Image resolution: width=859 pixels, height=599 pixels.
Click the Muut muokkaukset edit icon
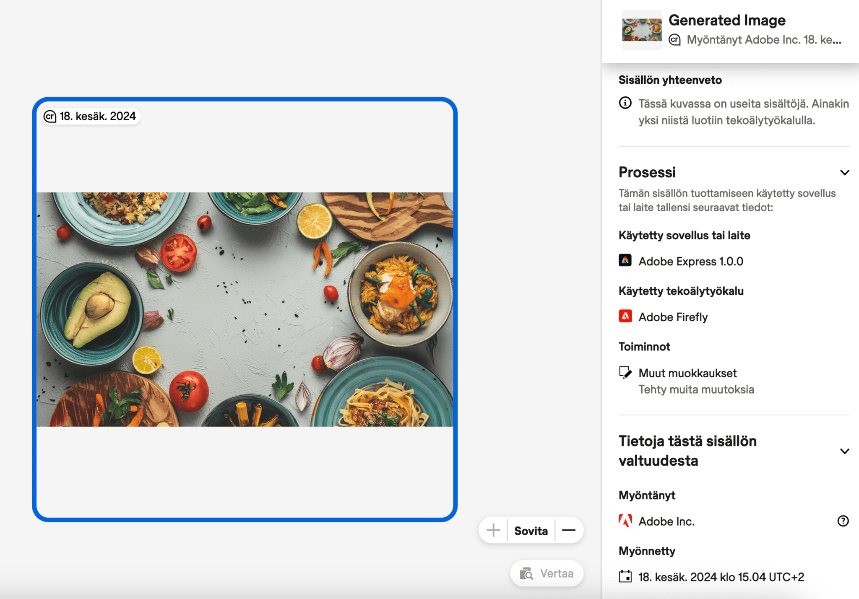pos(625,373)
